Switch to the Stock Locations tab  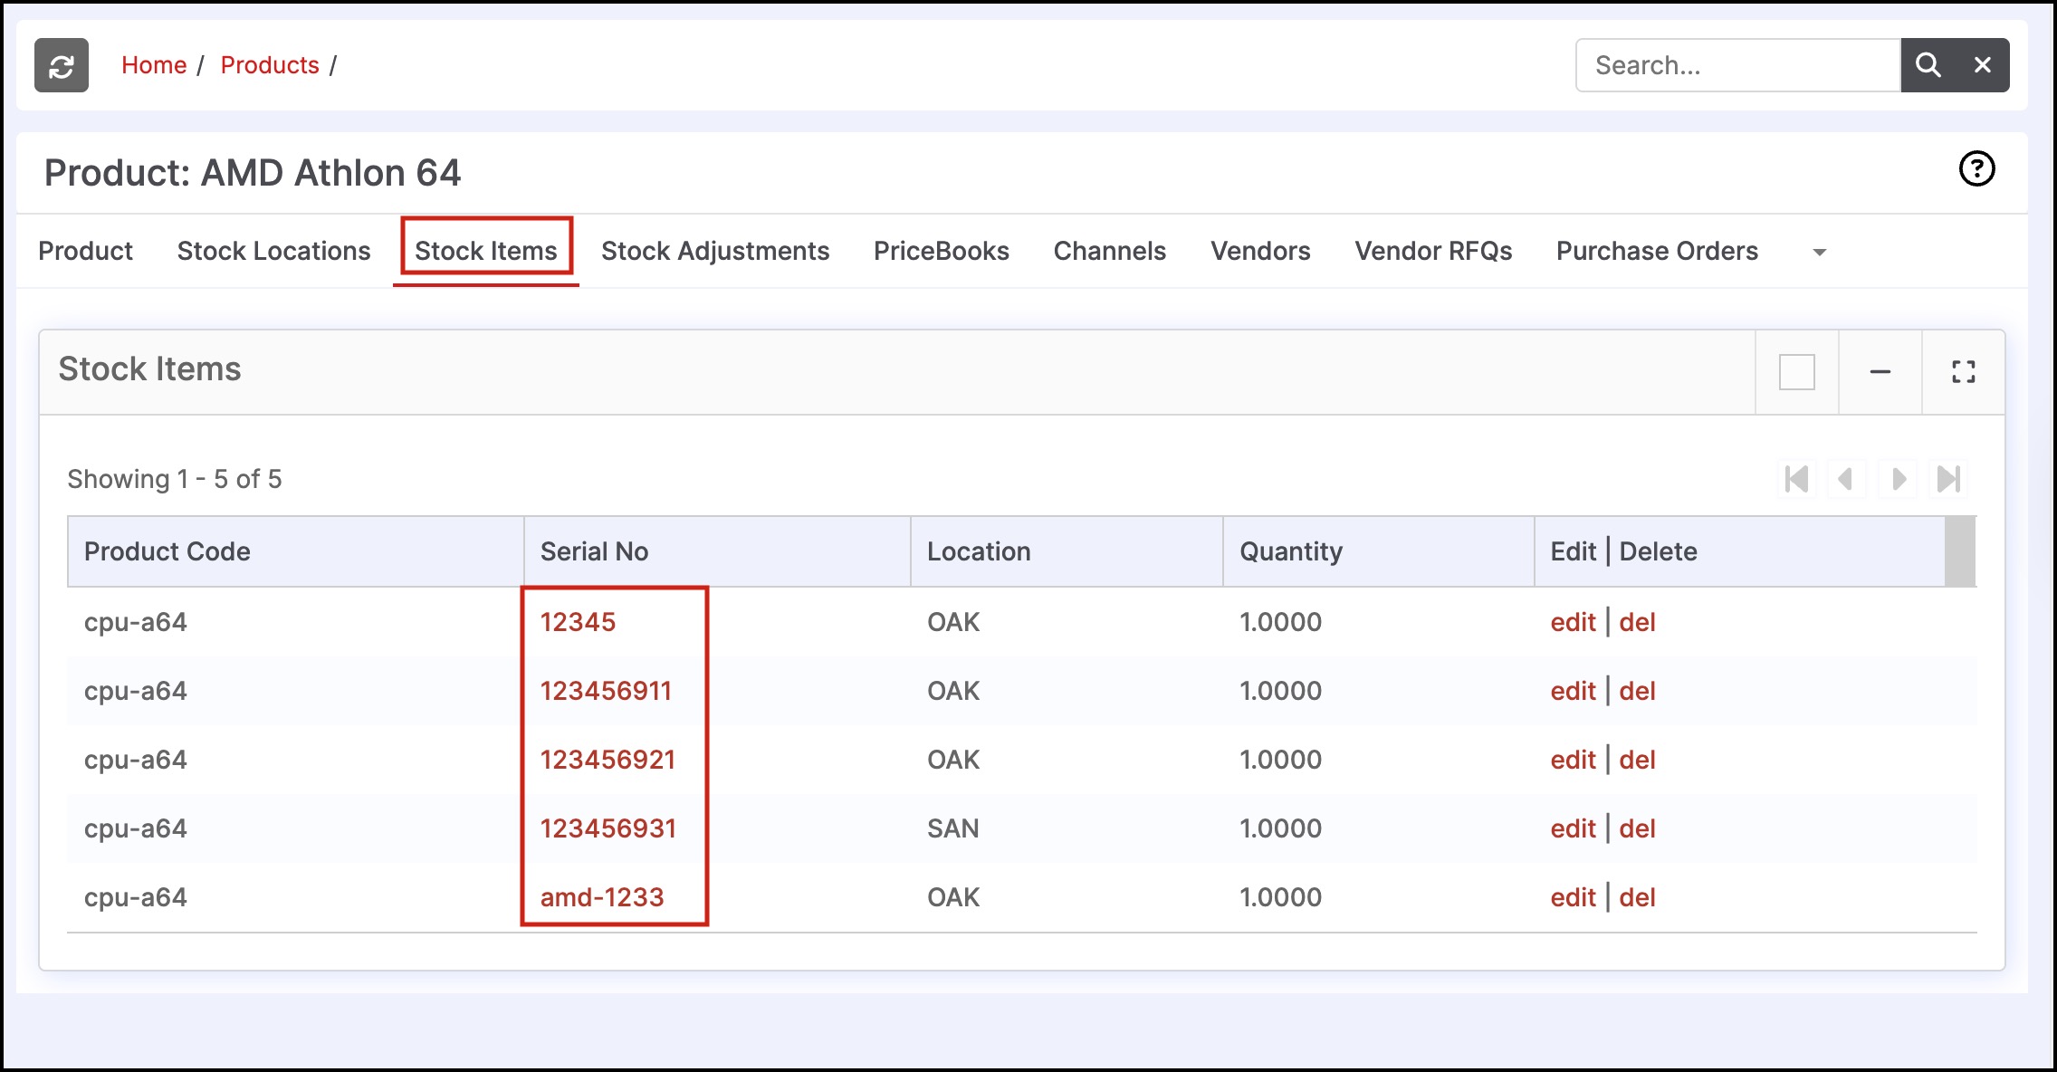coord(273,251)
